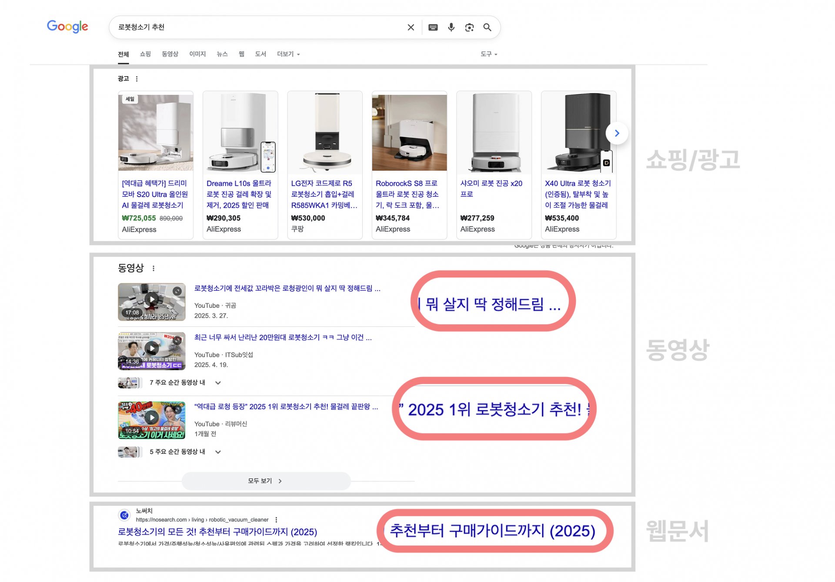Switch to the 이미지 tab

[x=197, y=54]
